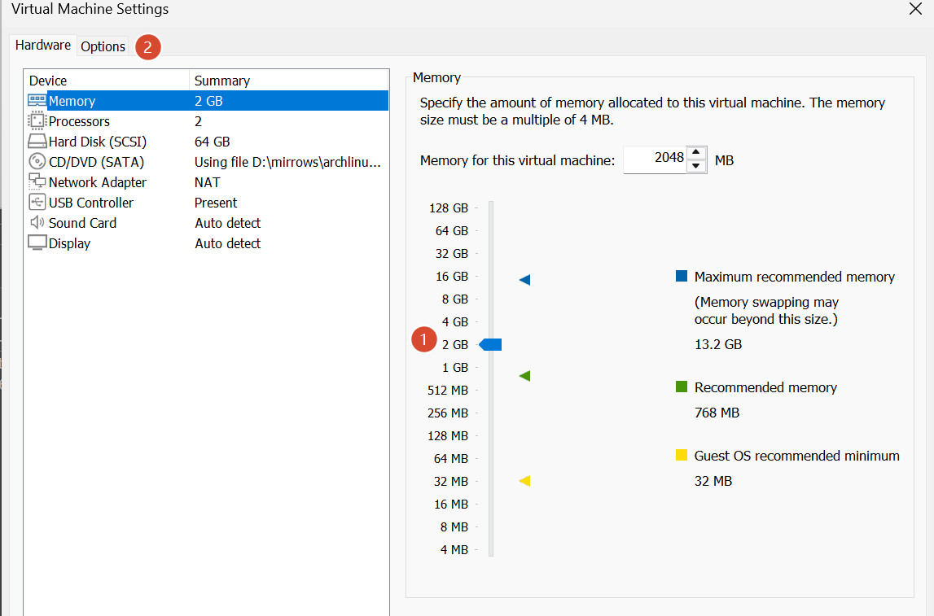
Task: Open the Hardware tab
Action: [x=43, y=46]
